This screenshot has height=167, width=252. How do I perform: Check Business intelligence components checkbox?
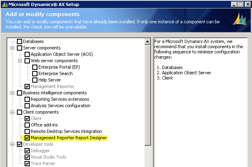click(19, 93)
